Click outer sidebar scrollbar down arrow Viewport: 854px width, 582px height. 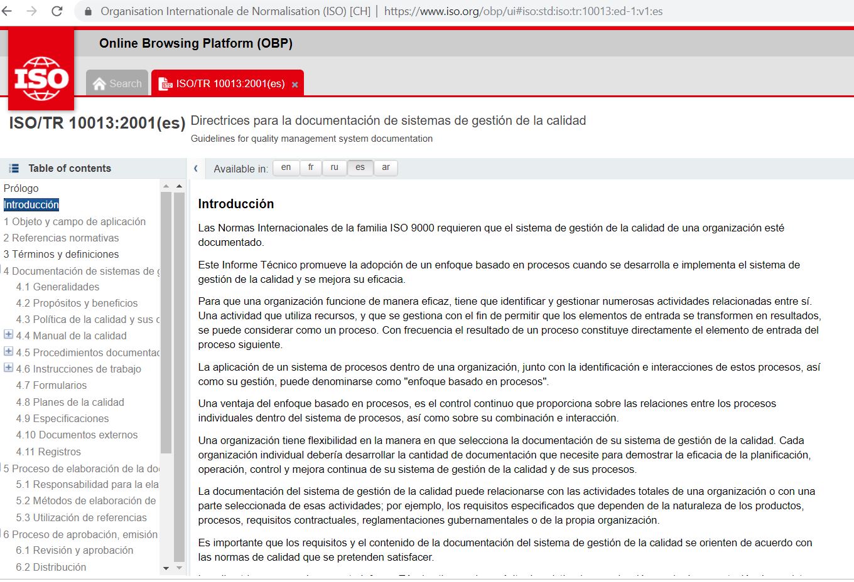pyautogui.click(x=179, y=568)
